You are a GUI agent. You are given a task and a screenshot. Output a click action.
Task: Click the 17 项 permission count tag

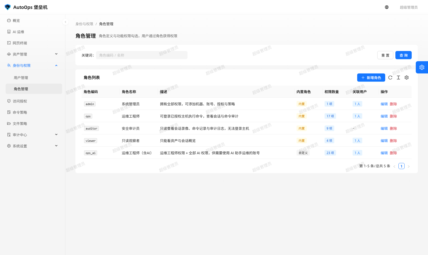tap(330, 116)
